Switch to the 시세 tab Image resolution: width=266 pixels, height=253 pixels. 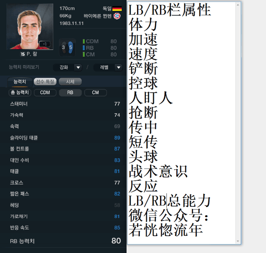(x=70, y=82)
